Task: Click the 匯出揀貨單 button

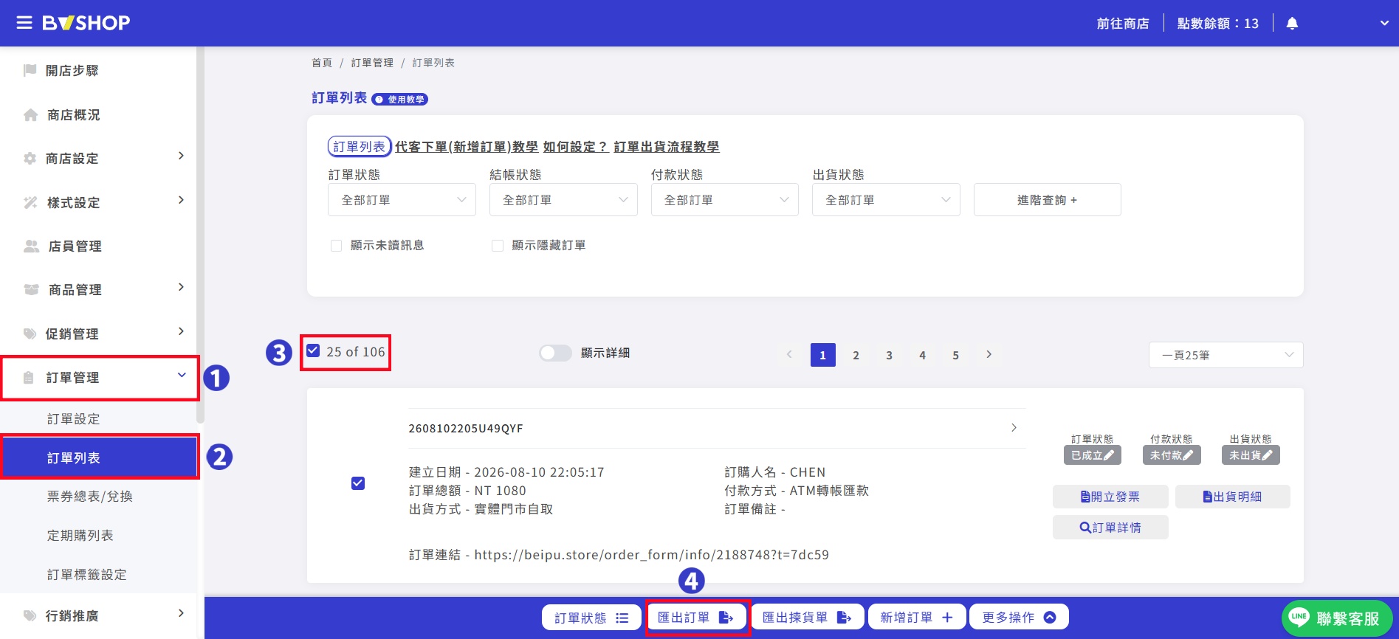Action: click(x=807, y=618)
